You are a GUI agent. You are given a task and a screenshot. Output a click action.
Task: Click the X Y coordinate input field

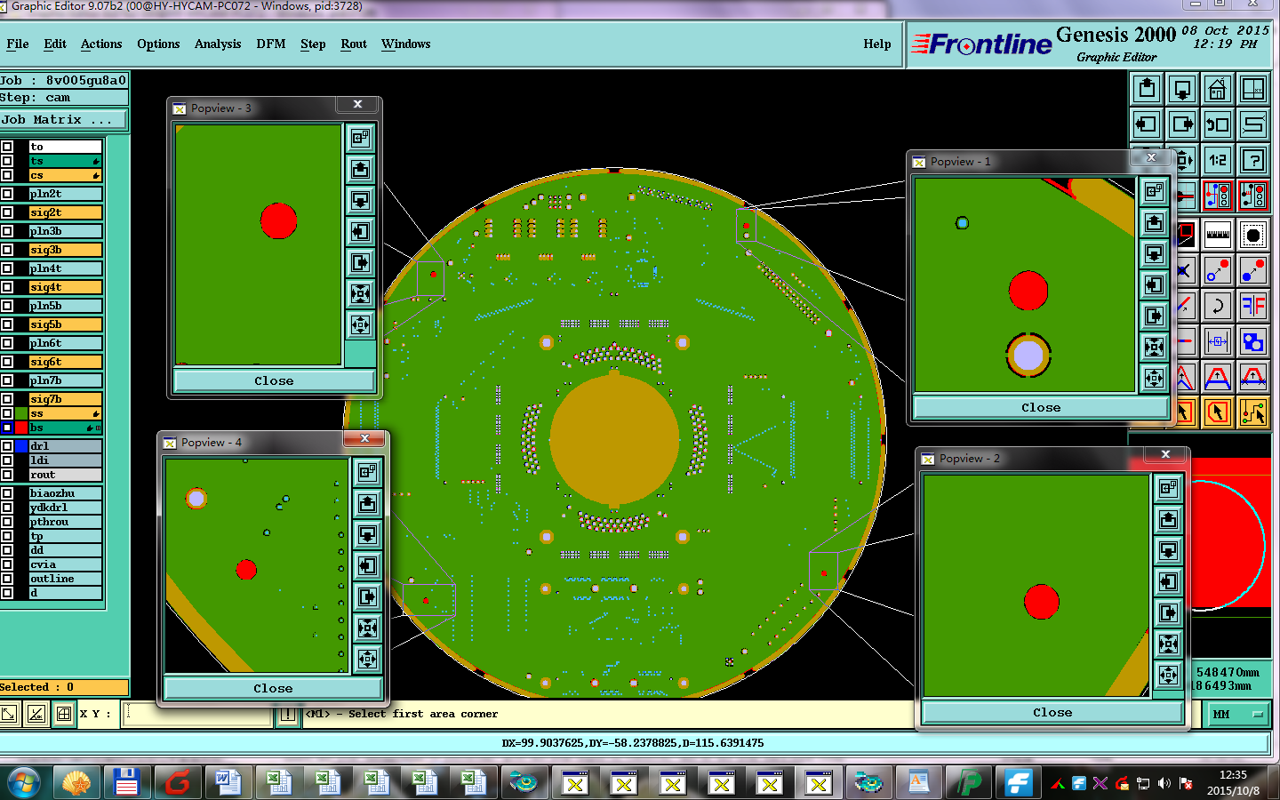tap(197, 714)
